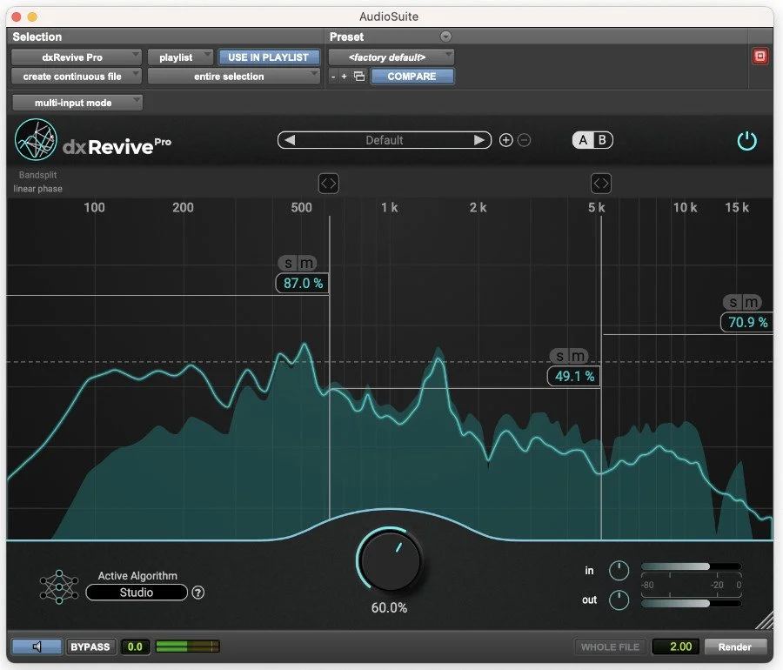Mute the mid band (49.1 %)

click(579, 356)
